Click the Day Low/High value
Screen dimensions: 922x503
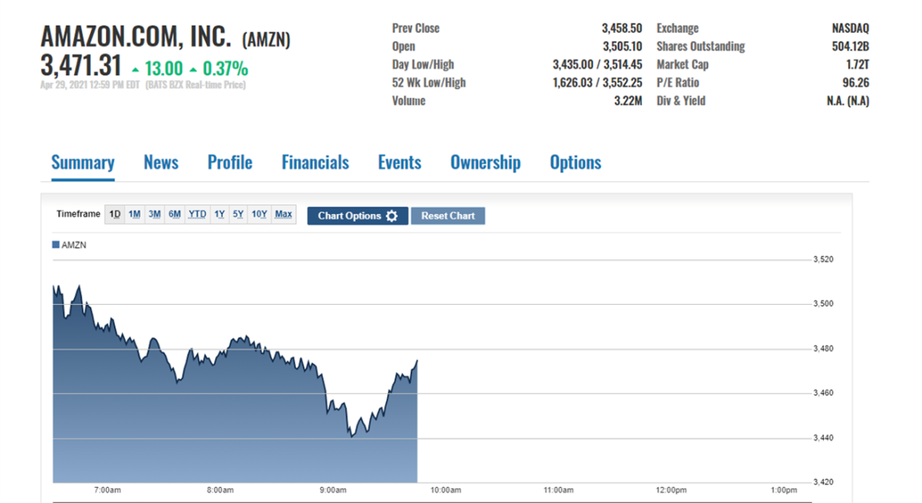pos(598,65)
